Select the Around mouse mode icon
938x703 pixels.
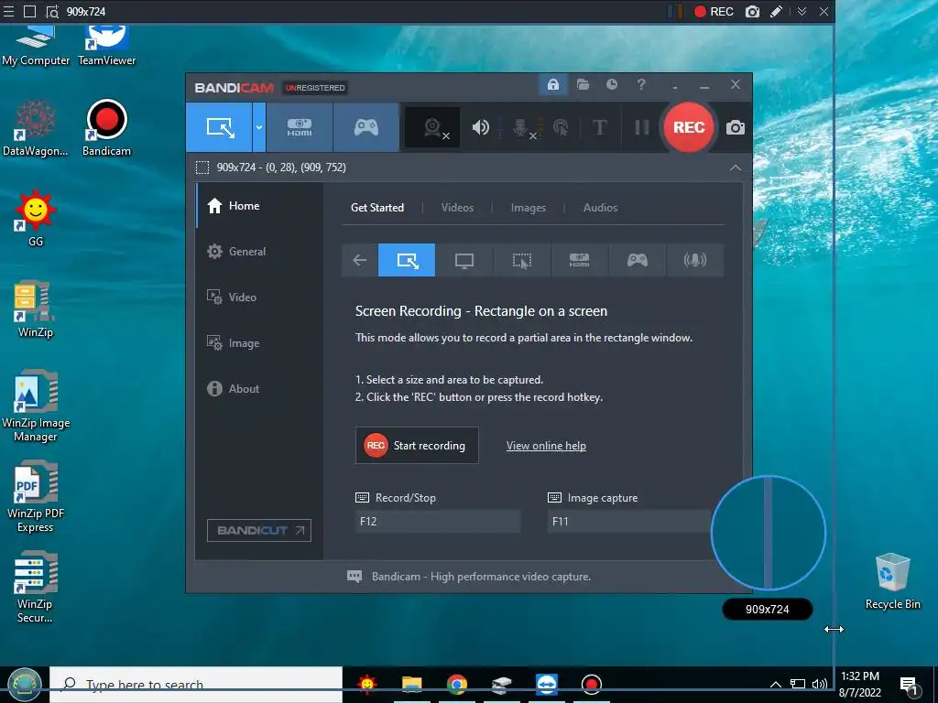pyautogui.click(x=521, y=260)
